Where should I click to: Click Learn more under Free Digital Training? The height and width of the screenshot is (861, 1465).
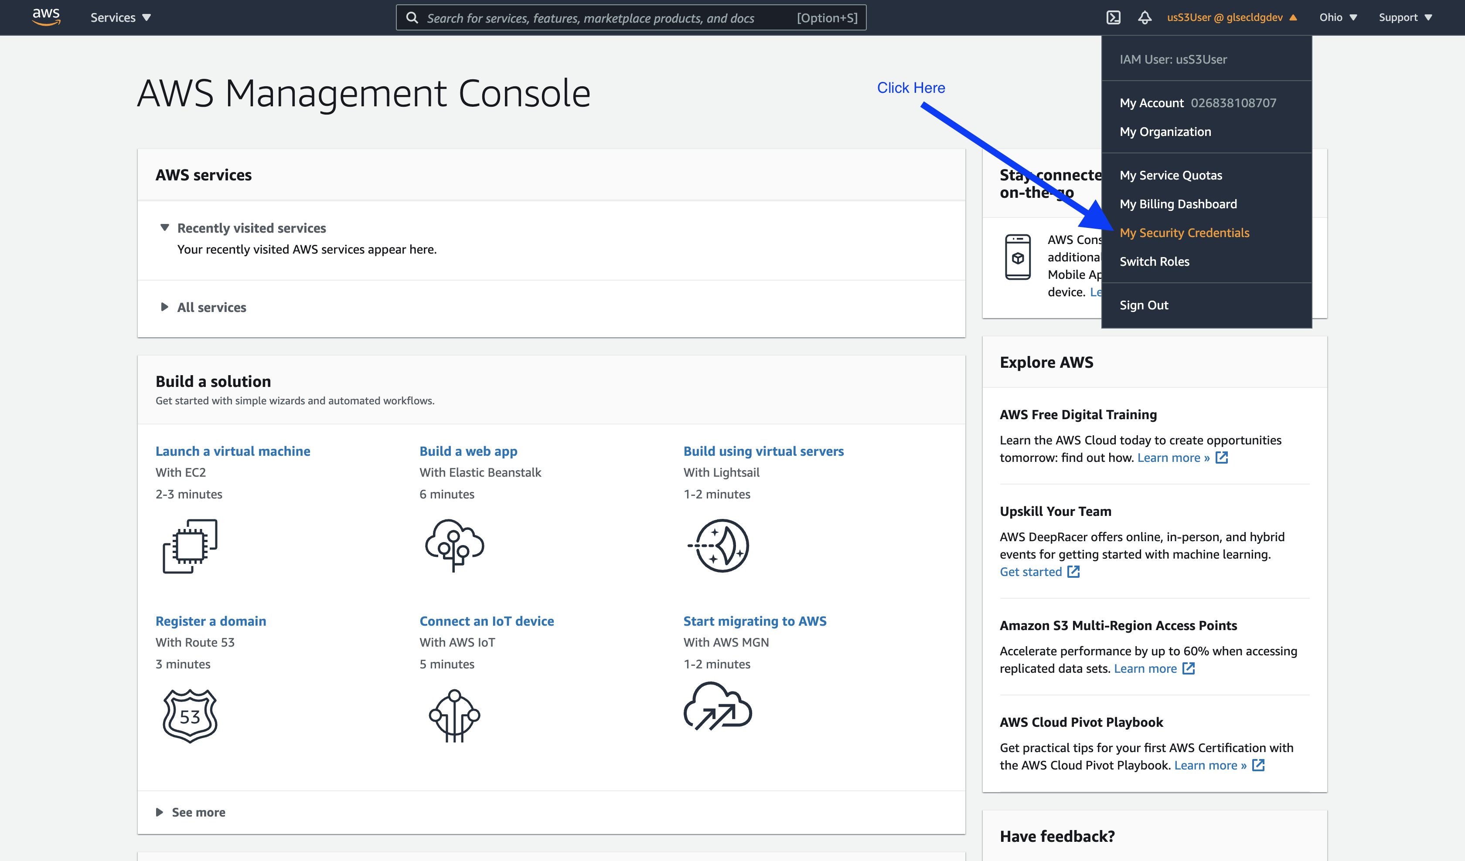[1173, 458]
